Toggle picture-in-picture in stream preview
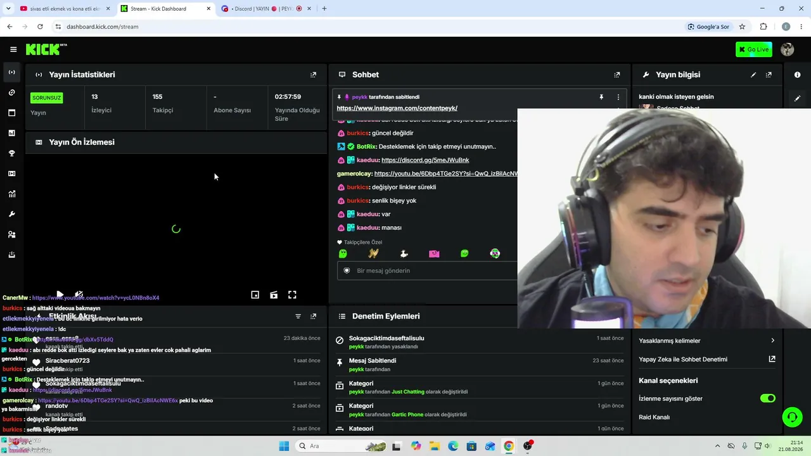The height and width of the screenshot is (456, 811). coord(255,294)
